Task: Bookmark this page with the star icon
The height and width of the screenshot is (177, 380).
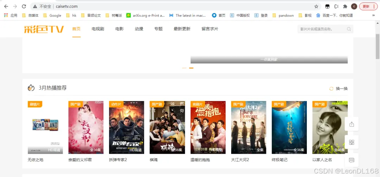Action: pos(316,7)
